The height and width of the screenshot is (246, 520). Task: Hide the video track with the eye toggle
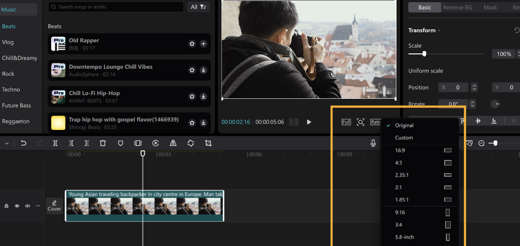pyautogui.click(x=17, y=206)
